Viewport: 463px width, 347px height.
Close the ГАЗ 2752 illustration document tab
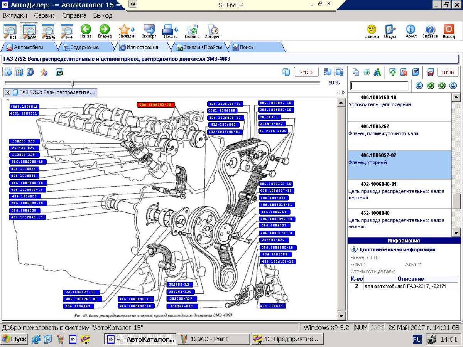[7, 93]
